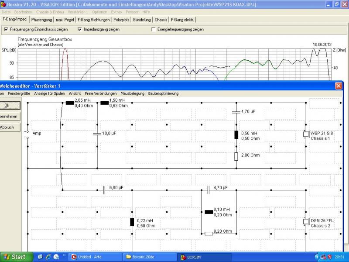
Task: Click the network tray icon
Action: pyautogui.click(x=324, y=257)
